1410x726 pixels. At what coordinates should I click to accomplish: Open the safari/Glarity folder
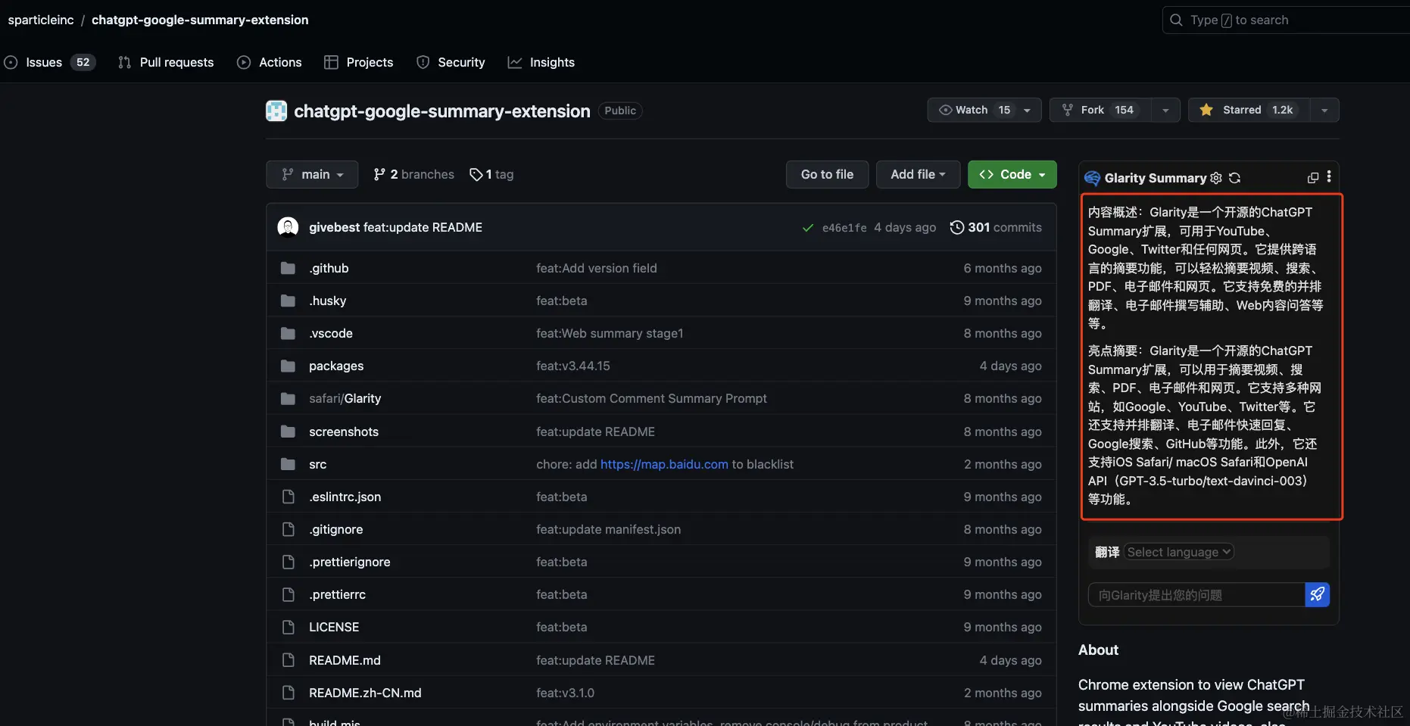[x=345, y=398]
